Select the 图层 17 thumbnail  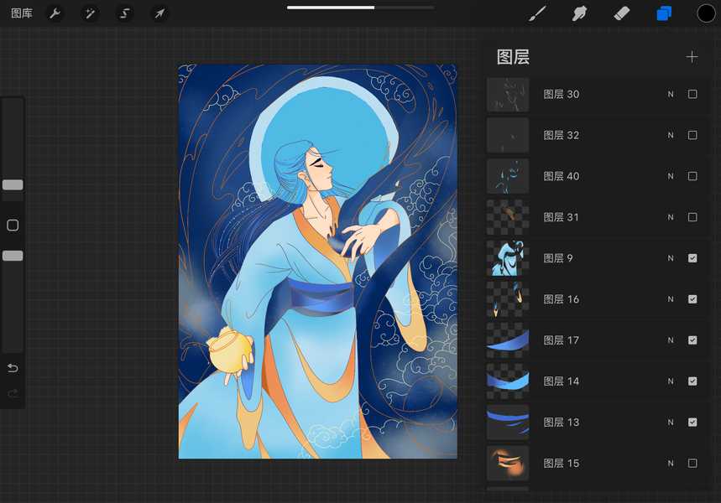[x=508, y=340]
